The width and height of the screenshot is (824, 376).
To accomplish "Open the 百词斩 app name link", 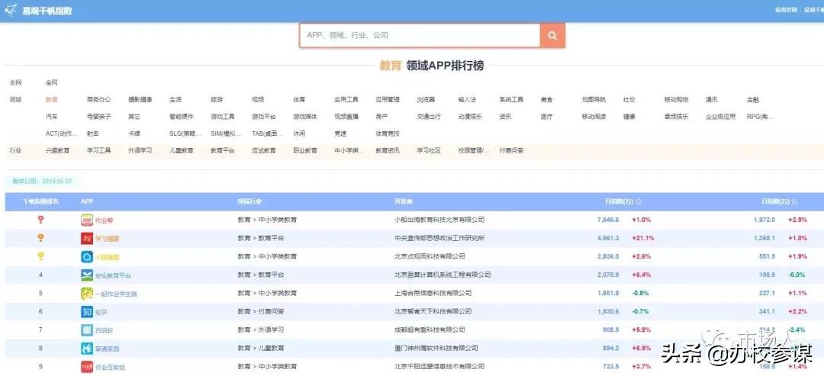I will point(104,330).
